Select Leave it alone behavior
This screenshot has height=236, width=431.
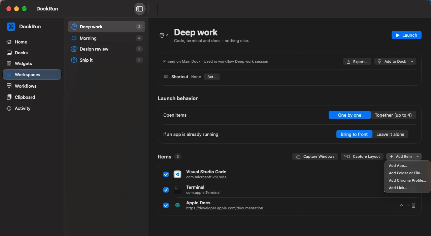click(x=390, y=134)
